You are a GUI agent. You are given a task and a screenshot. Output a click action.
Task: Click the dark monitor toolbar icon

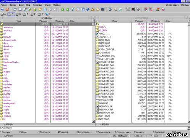pyautogui.click(x=133, y=10)
